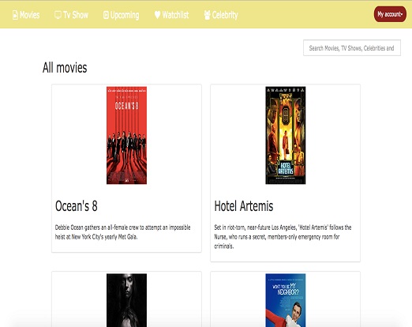The width and height of the screenshot is (412, 327).
Task: Select the dark woman's face movie poster
Action: tap(126, 300)
